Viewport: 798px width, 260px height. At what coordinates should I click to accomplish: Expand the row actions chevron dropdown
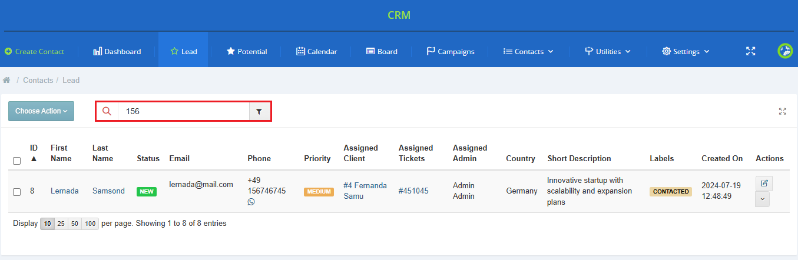[x=762, y=199]
